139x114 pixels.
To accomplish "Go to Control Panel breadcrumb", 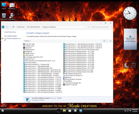I will pyautogui.click(x=21, y=27).
